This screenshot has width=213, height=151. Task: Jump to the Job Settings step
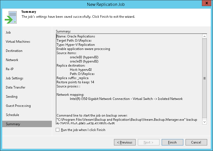14,78
